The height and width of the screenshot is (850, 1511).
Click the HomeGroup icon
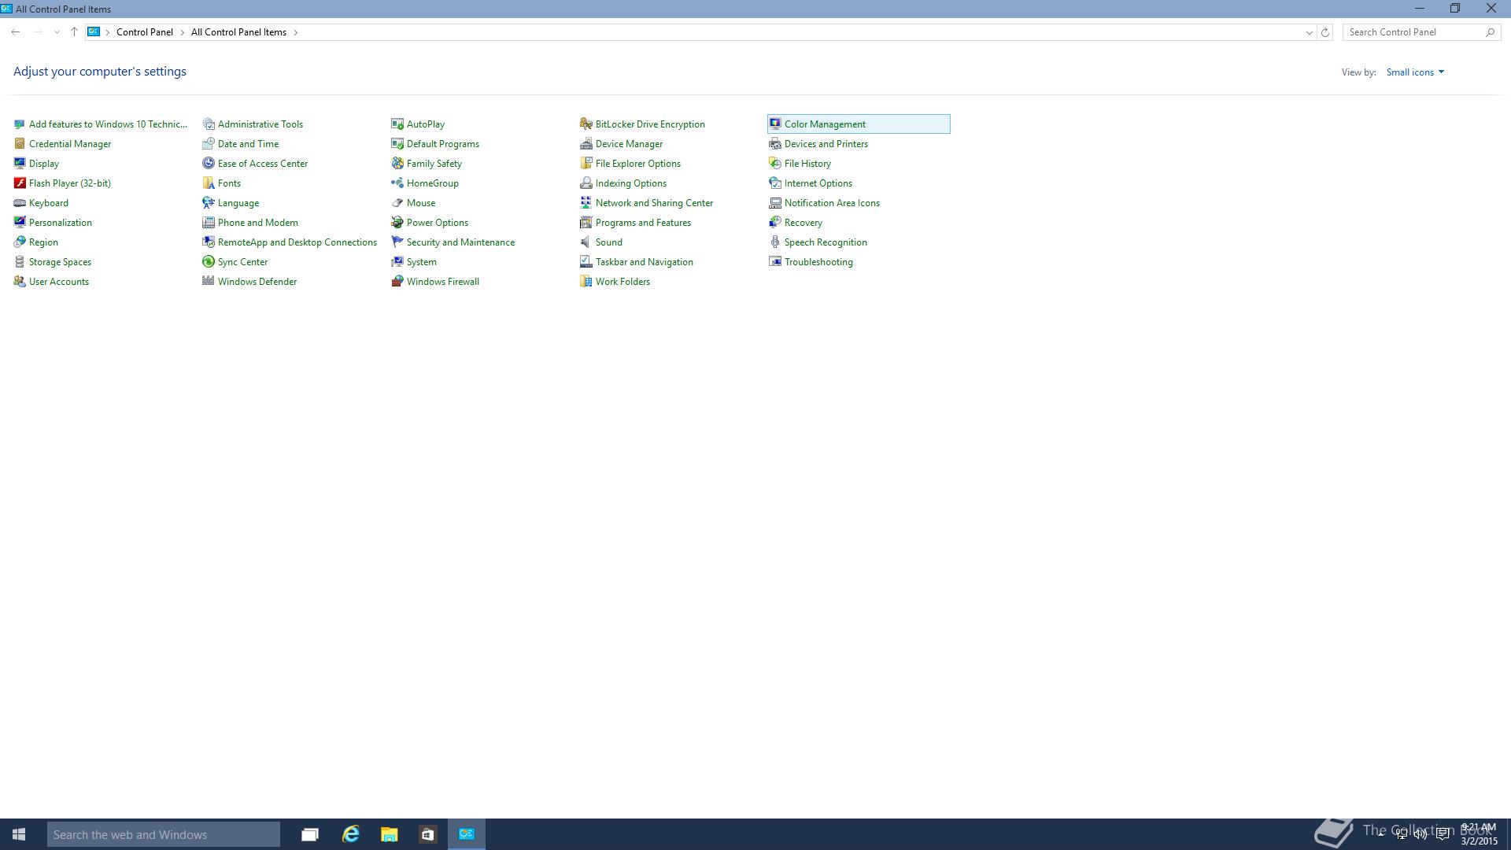397,183
